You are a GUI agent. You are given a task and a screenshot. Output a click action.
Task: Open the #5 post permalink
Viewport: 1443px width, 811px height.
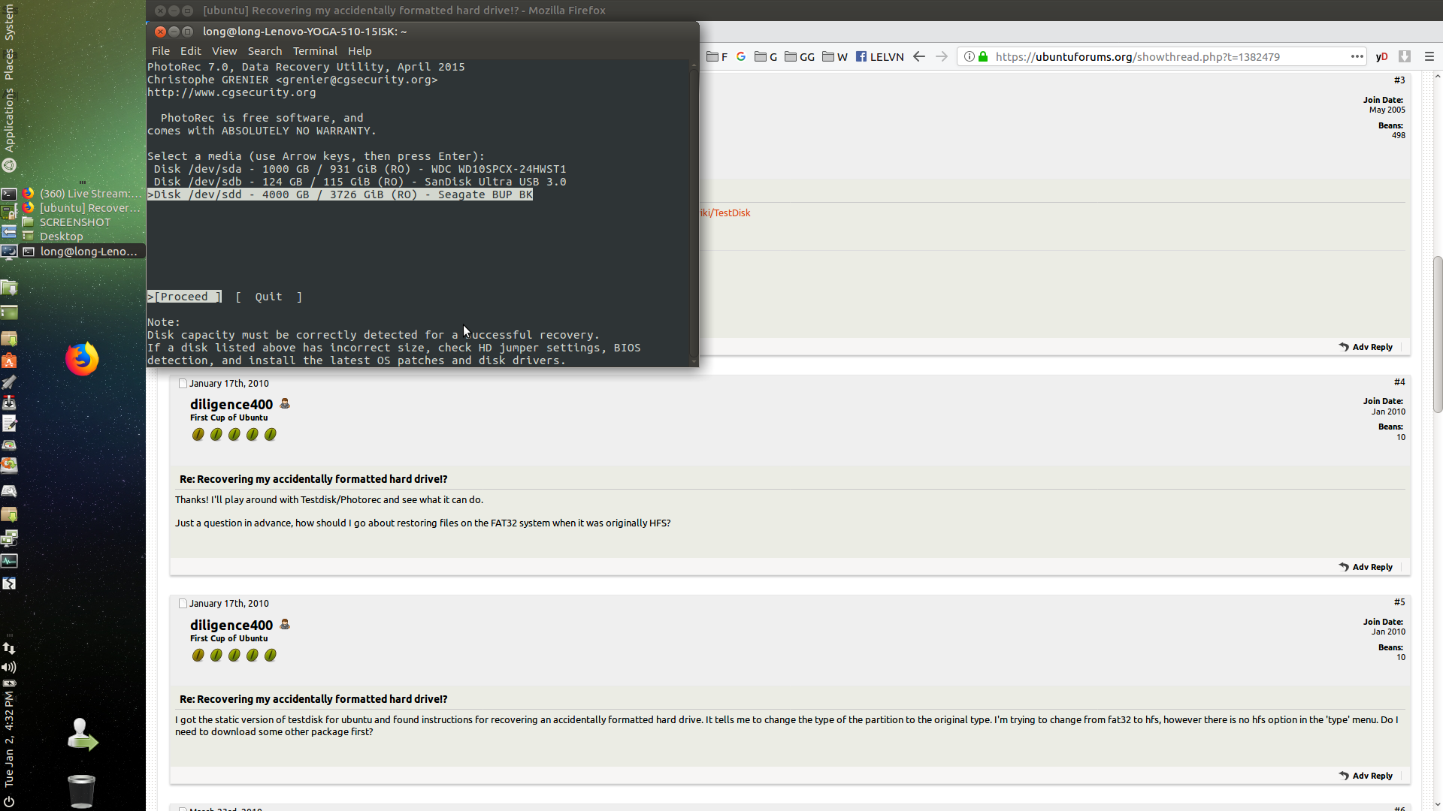coord(1399,602)
